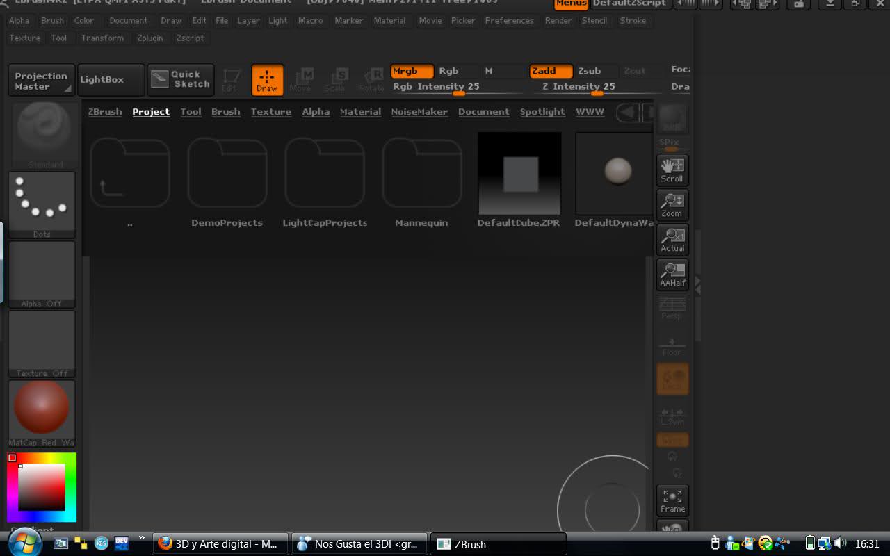Toggle the Mrgb mode button

point(412,71)
